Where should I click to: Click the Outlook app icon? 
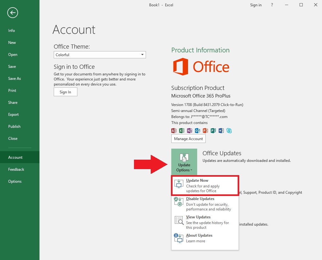pyautogui.click(x=197, y=131)
